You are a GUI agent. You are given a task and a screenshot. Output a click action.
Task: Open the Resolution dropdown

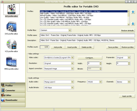72,63
